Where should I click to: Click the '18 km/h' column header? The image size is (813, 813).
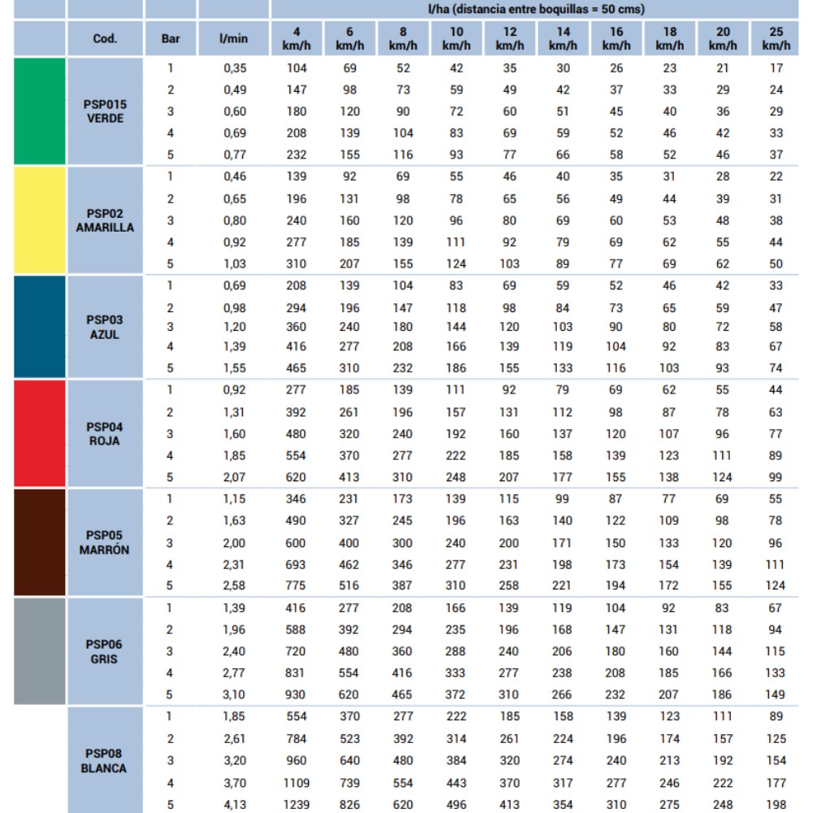[x=670, y=38]
